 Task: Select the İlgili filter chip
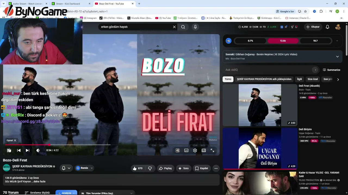tap(299, 79)
